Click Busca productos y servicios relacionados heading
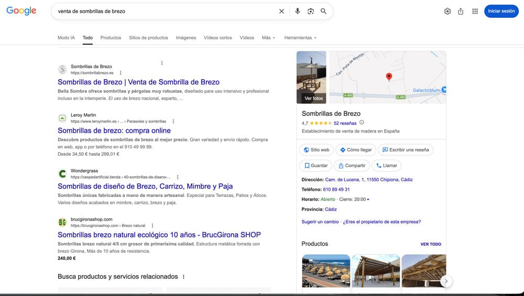The image size is (524, 296). pyautogui.click(x=117, y=277)
